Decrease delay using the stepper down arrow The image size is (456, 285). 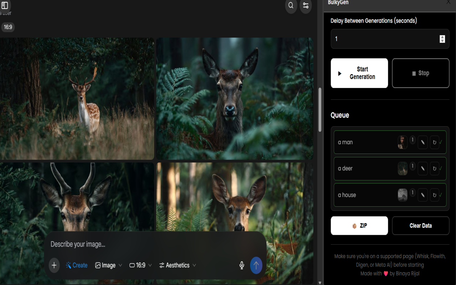click(442, 41)
